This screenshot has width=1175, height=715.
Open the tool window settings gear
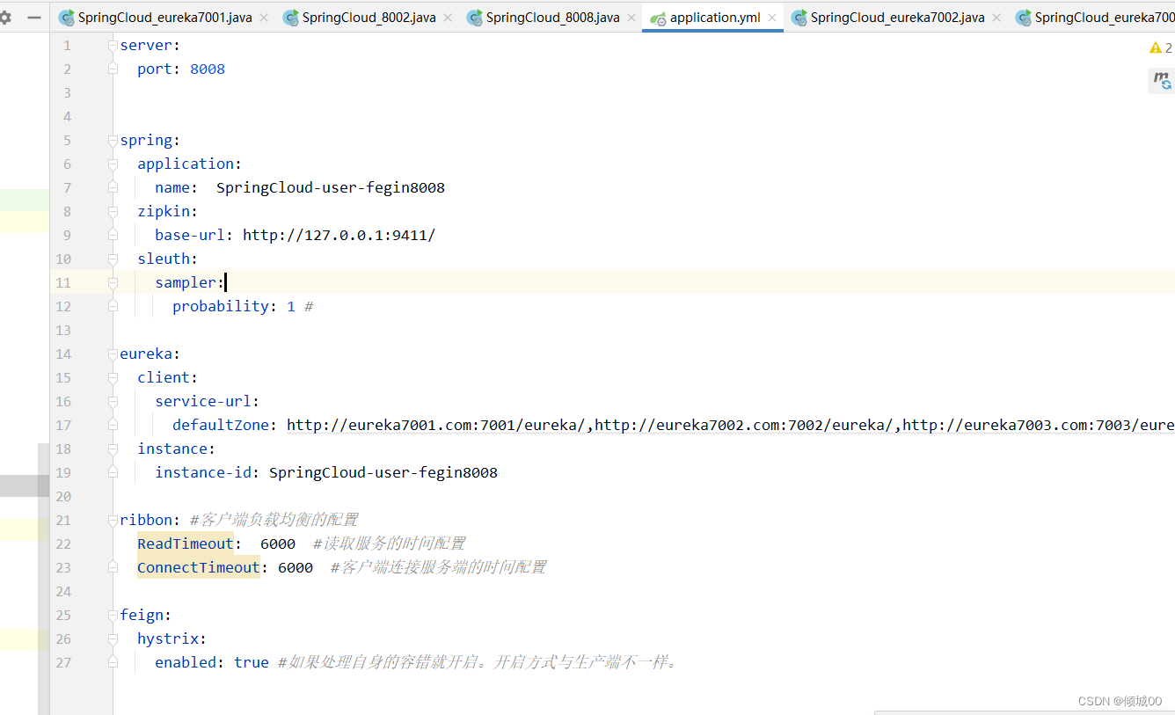pyautogui.click(x=5, y=18)
